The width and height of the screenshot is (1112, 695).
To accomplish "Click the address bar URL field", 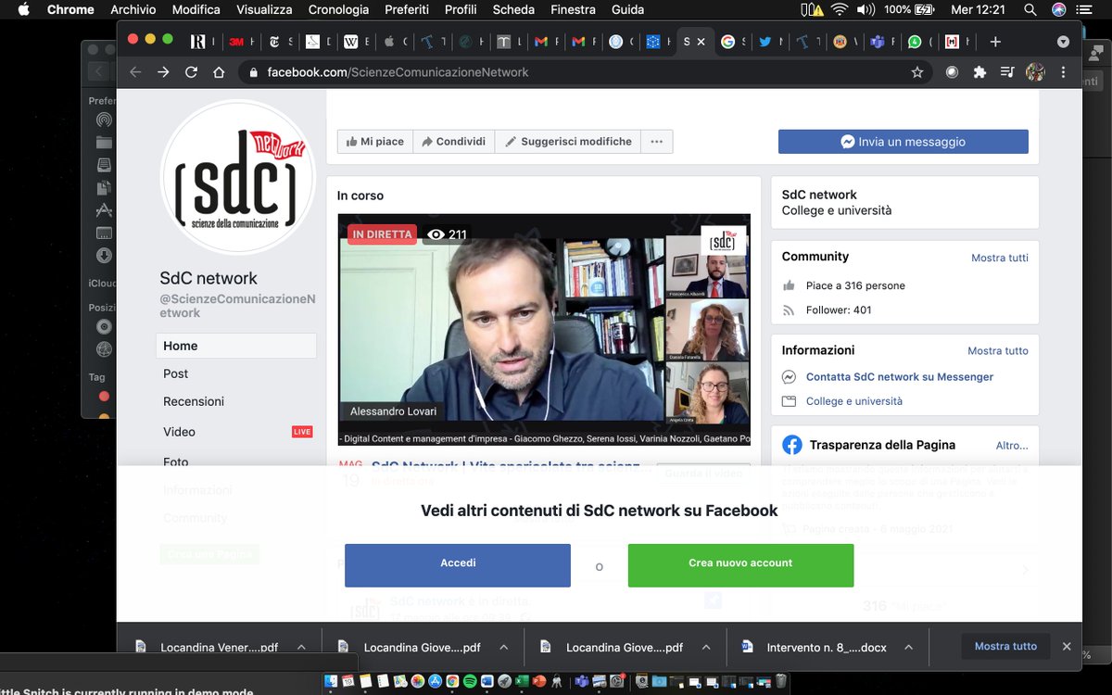I will click(x=584, y=72).
